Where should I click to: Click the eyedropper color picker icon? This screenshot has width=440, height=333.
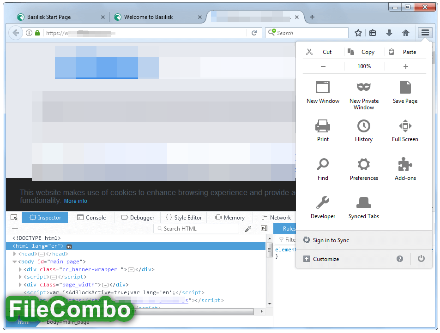coord(248,229)
